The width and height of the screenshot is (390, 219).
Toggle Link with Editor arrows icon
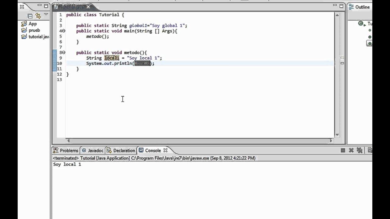coord(38,16)
